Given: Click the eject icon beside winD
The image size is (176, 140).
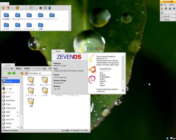Looking at the screenshot, I should (x=18, y=127).
